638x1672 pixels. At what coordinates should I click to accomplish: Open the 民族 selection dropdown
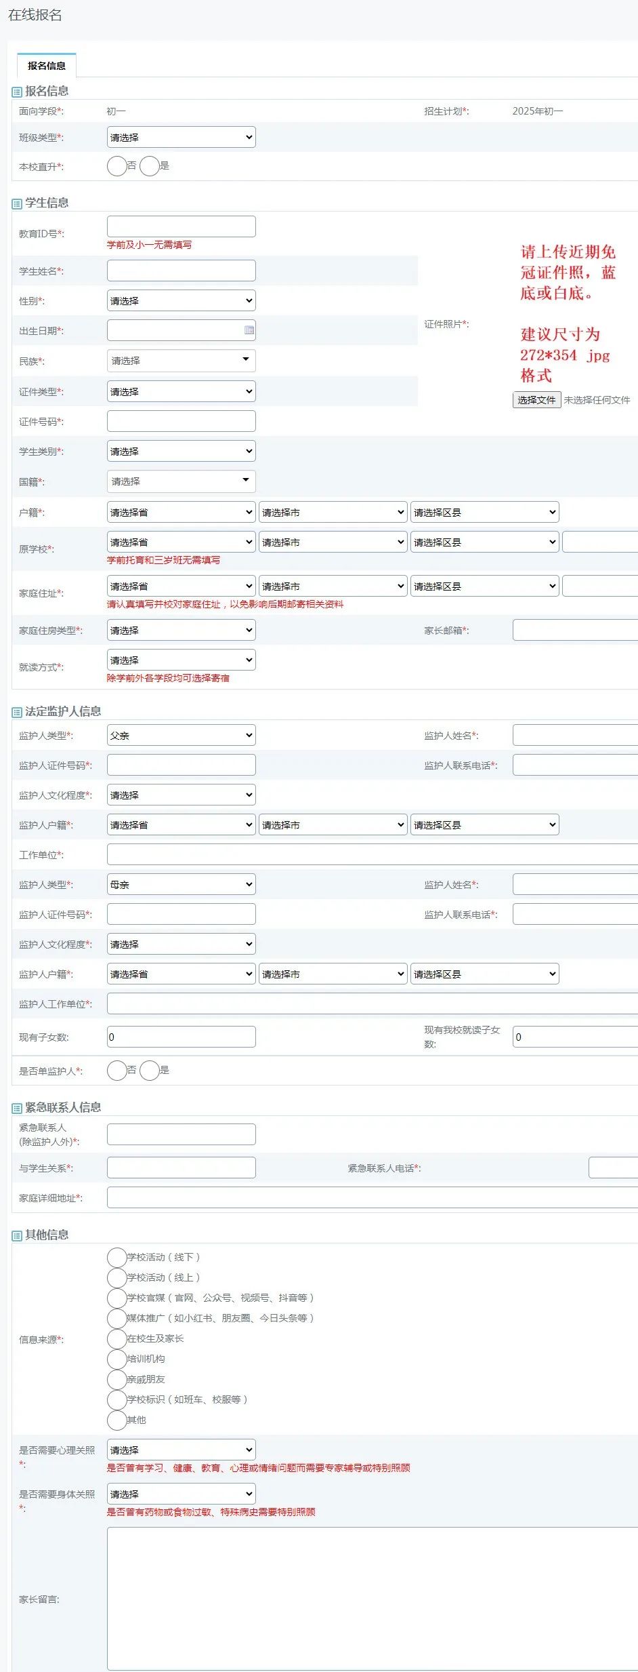181,361
